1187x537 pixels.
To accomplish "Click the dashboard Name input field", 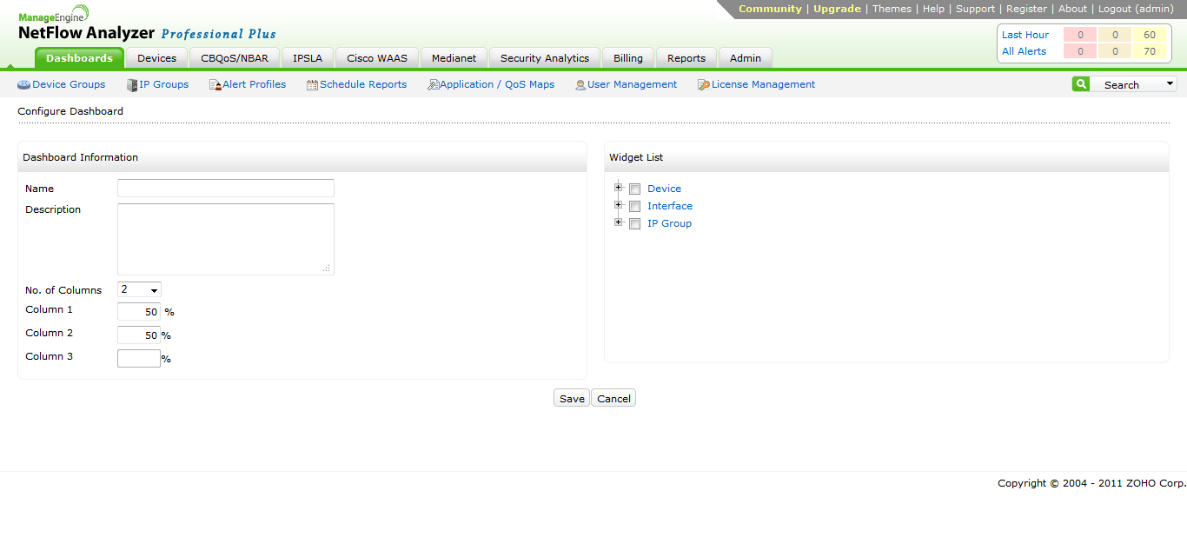I will click(x=226, y=188).
